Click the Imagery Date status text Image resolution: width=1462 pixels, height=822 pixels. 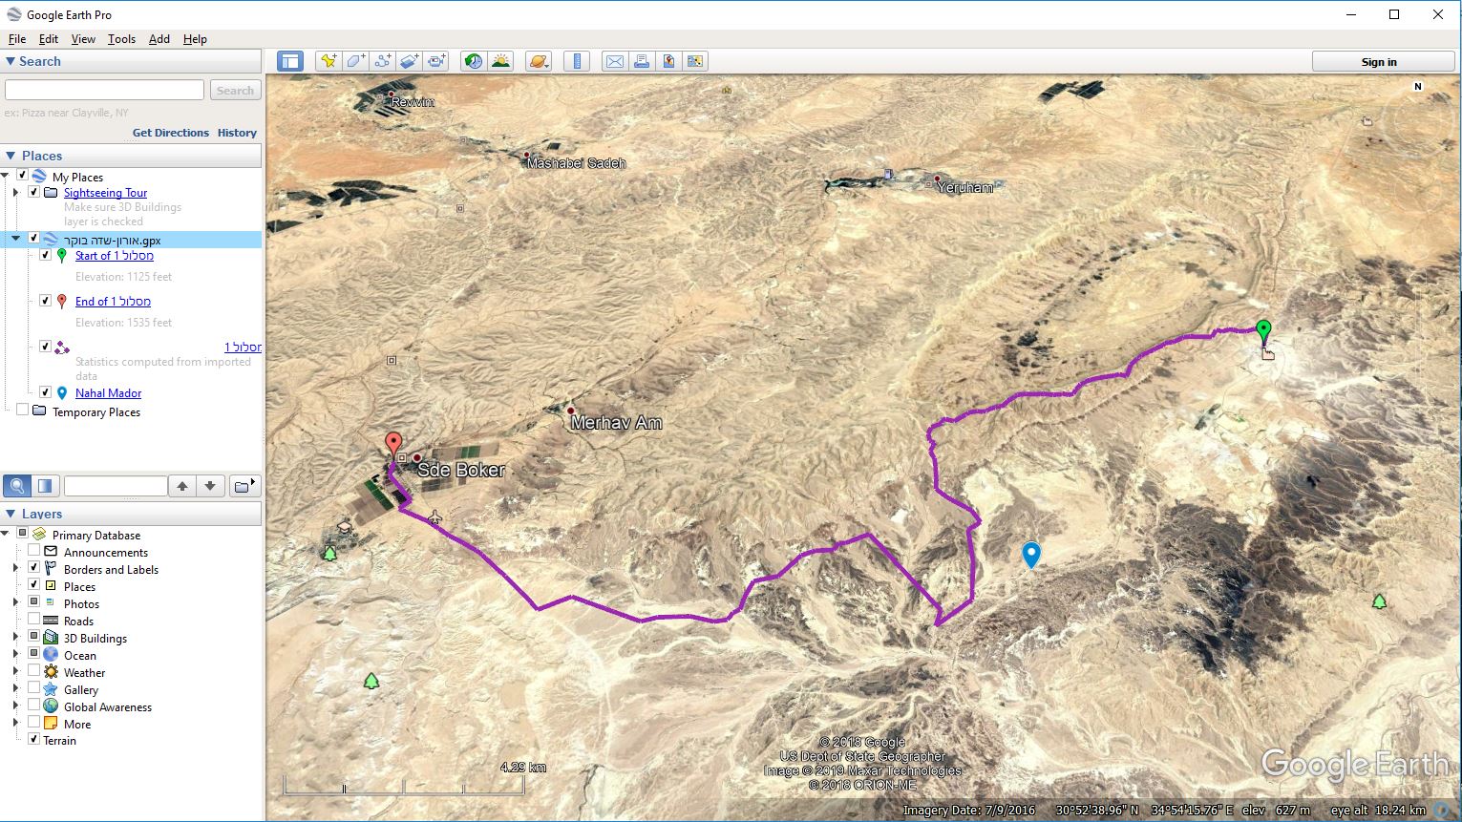(969, 810)
